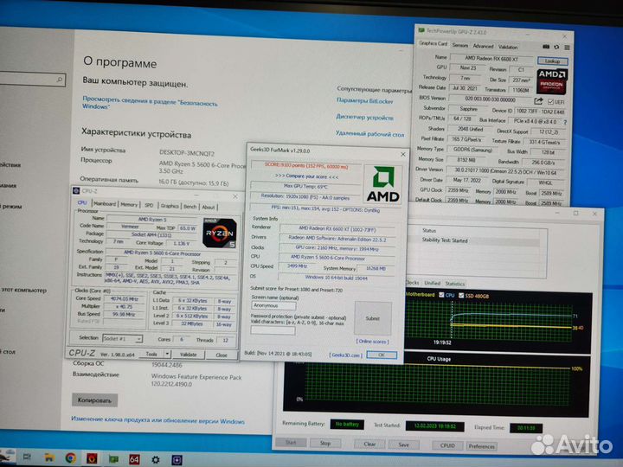Click the Clear button in the stability test

(369, 444)
